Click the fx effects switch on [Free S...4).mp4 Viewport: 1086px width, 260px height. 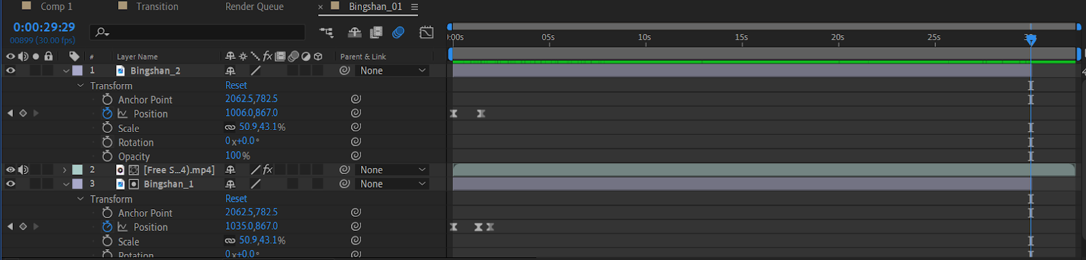click(267, 170)
